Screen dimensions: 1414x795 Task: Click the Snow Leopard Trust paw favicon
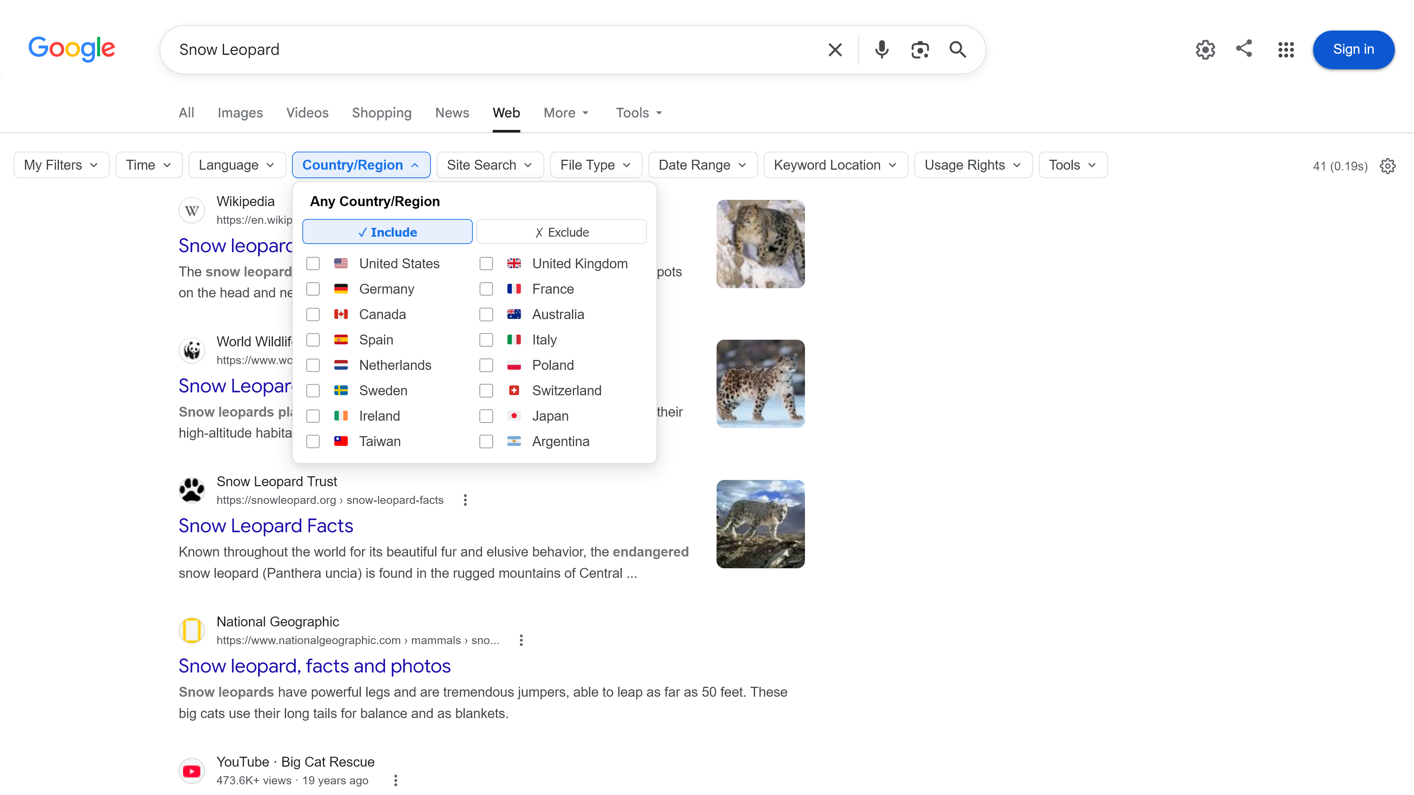[x=191, y=490]
